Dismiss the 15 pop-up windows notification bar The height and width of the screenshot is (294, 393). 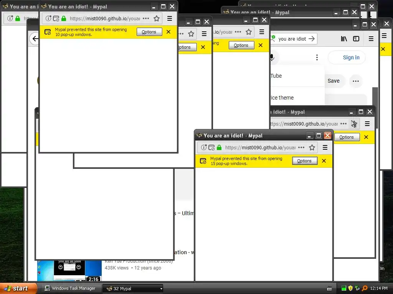click(324, 161)
